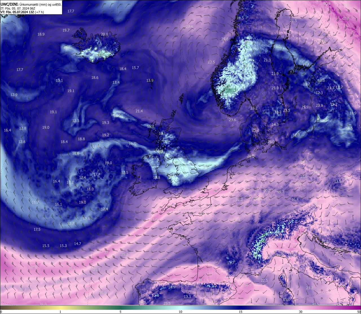Click the 27.4 value in the Norwegian Sea
This screenshot has width=361, height=314.
(189, 26)
